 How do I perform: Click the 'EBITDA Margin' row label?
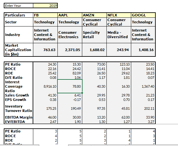click(x=19, y=117)
